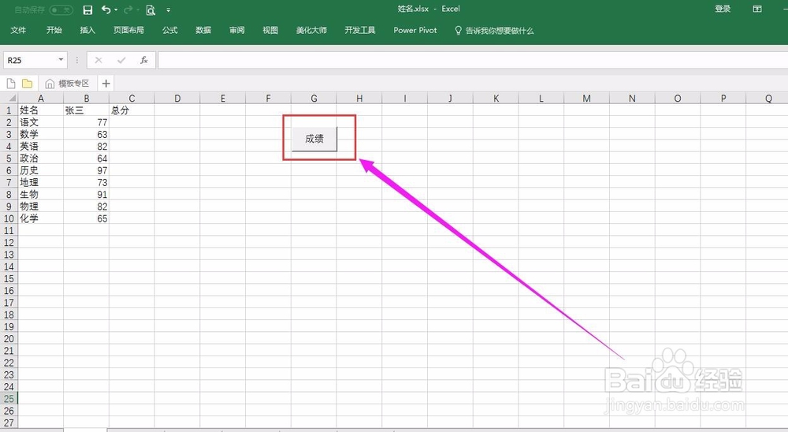788x432 pixels.
Task: Select row 1 header
Action: pyautogui.click(x=9, y=110)
